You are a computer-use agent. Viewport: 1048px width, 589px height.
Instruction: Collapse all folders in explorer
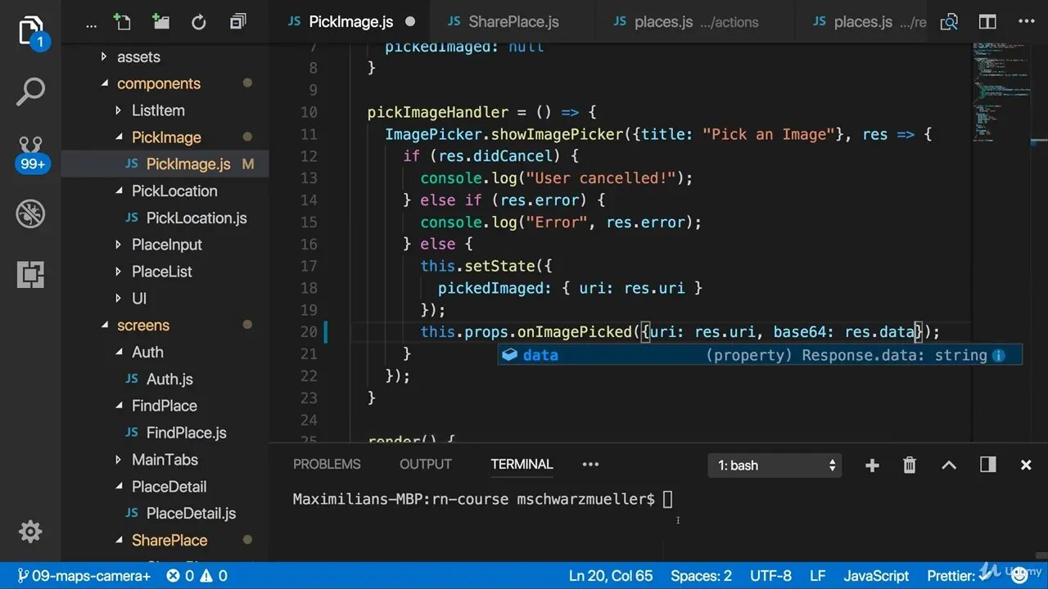[237, 22]
